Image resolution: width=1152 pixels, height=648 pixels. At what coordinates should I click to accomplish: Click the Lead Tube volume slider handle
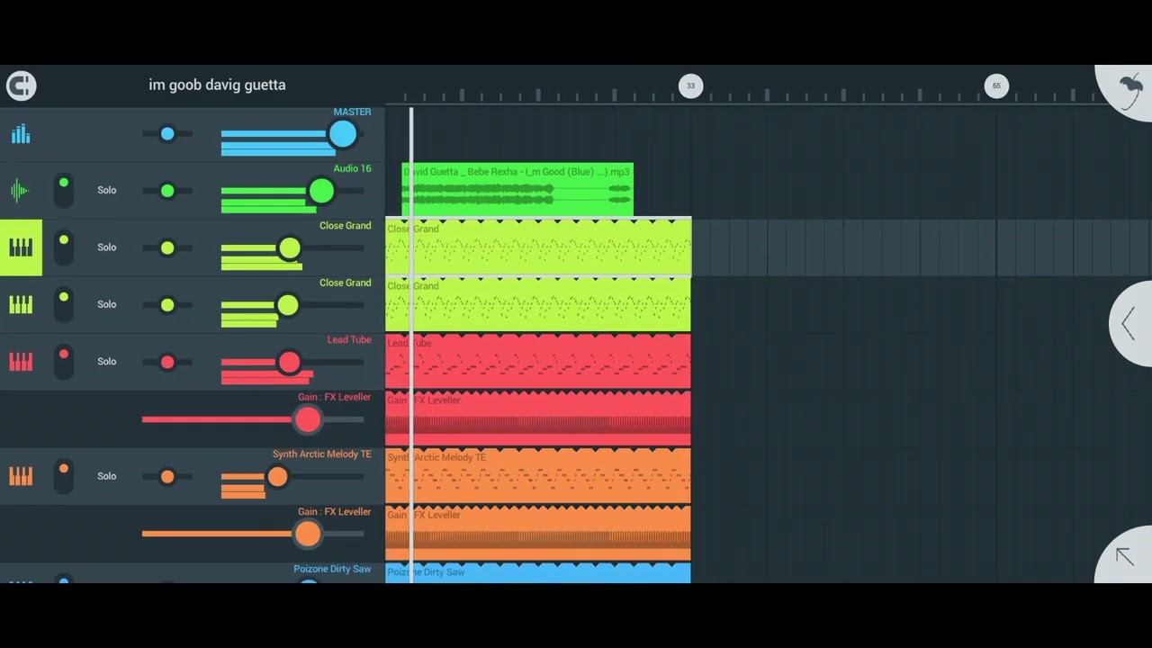click(x=289, y=362)
